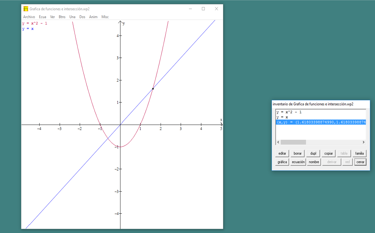Duplicate the selected equation with dupl

(313, 153)
